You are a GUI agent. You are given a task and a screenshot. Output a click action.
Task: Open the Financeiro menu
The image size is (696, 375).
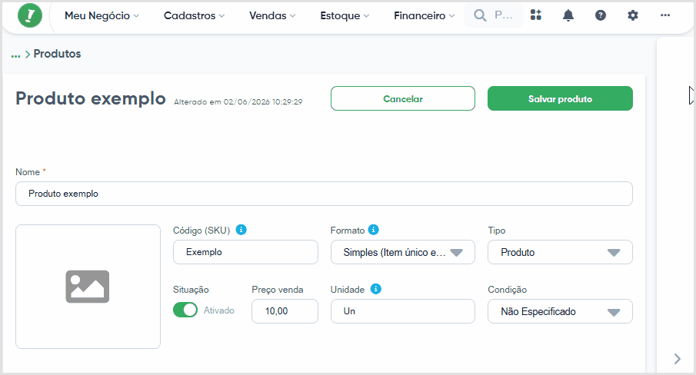point(424,15)
